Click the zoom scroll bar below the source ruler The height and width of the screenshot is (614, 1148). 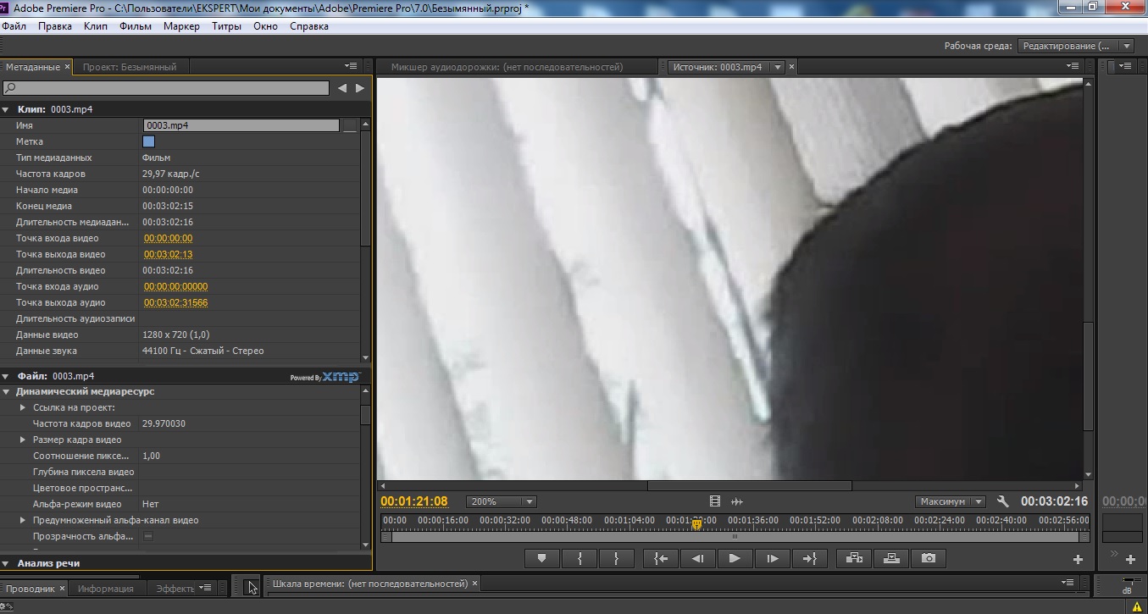pyautogui.click(x=735, y=536)
